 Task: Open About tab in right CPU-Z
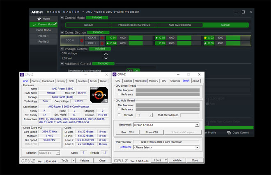[195, 81]
